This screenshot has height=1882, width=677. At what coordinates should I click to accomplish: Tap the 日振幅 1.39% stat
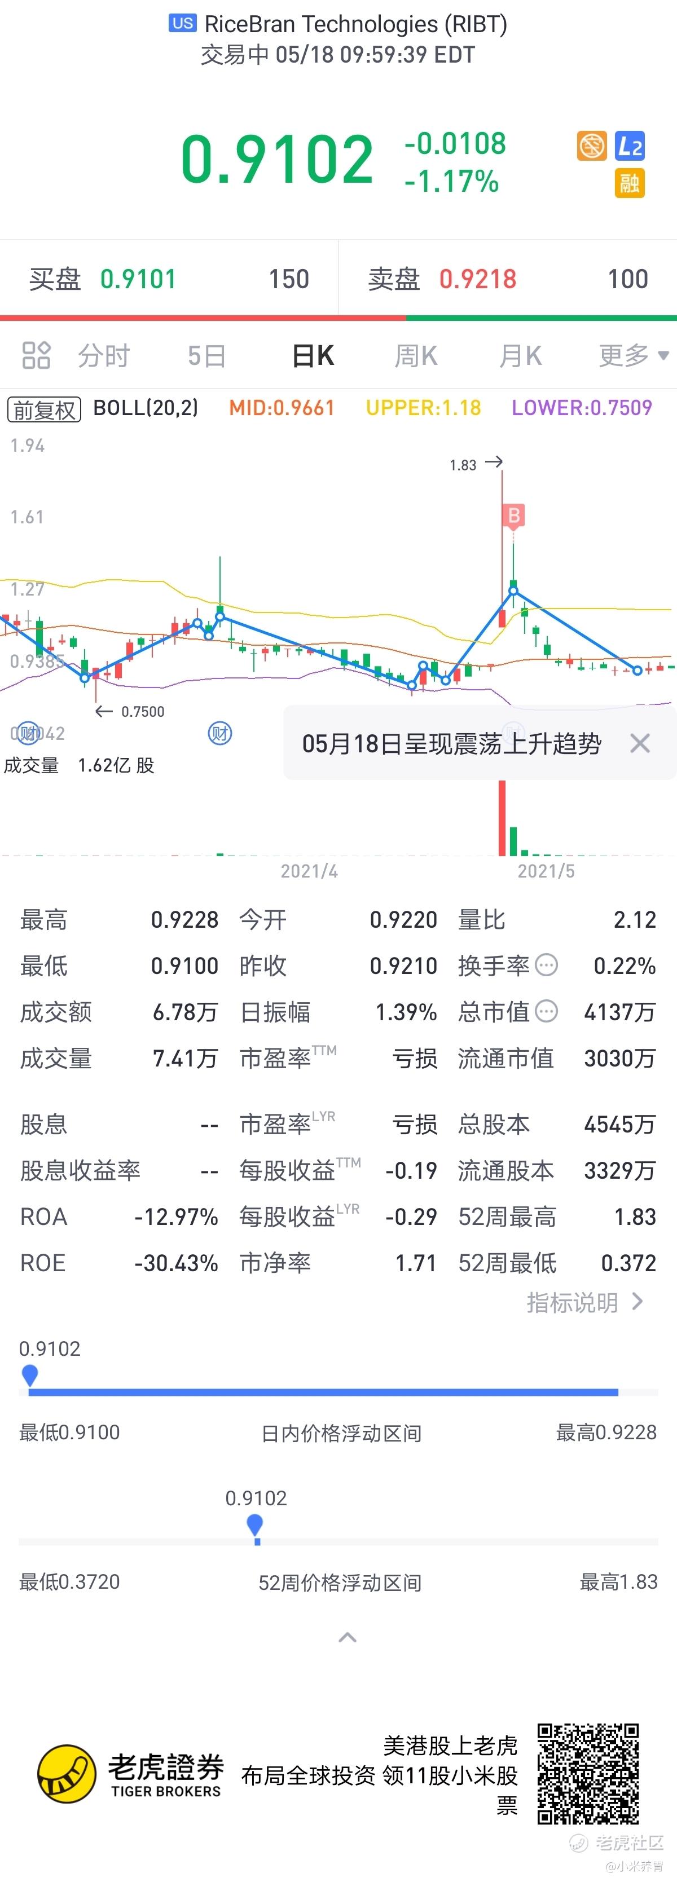(338, 1012)
